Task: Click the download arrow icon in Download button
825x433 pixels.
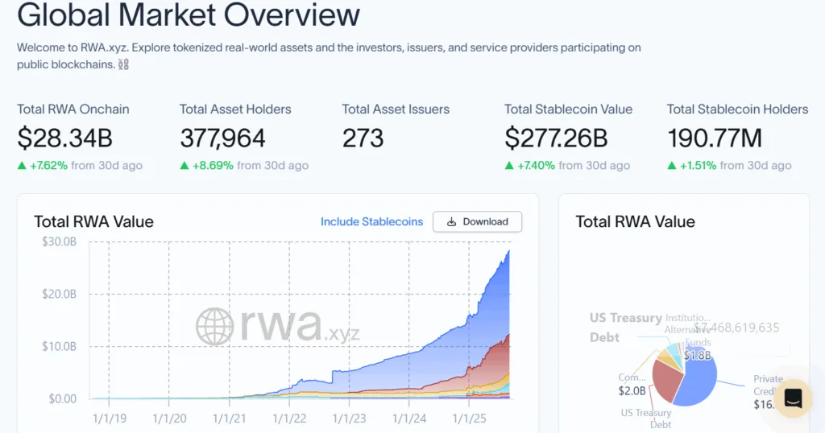Action: (451, 222)
